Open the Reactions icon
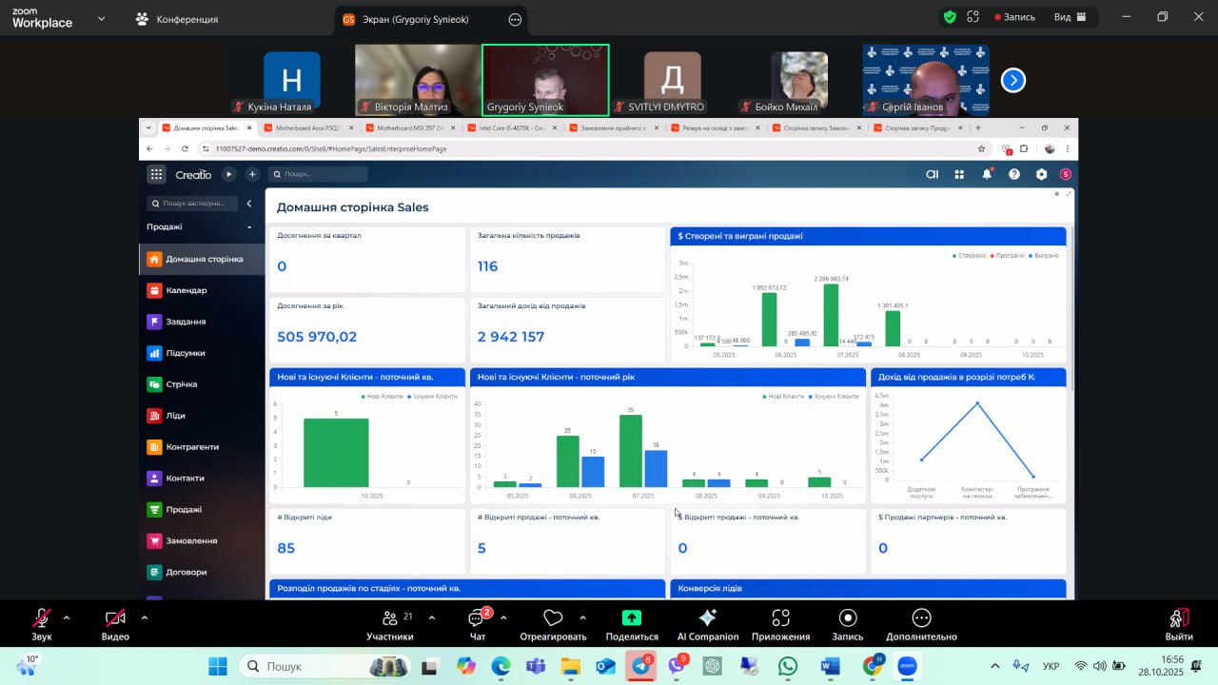Viewport: 1218px width, 685px height. (553, 618)
